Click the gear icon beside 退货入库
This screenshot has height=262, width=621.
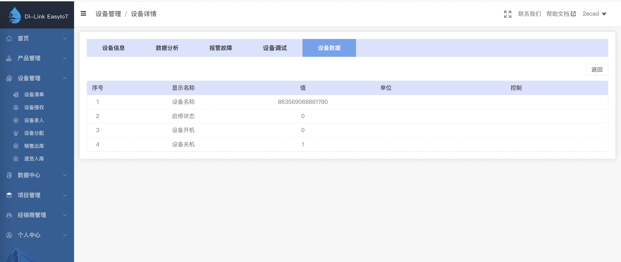[x=16, y=159]
